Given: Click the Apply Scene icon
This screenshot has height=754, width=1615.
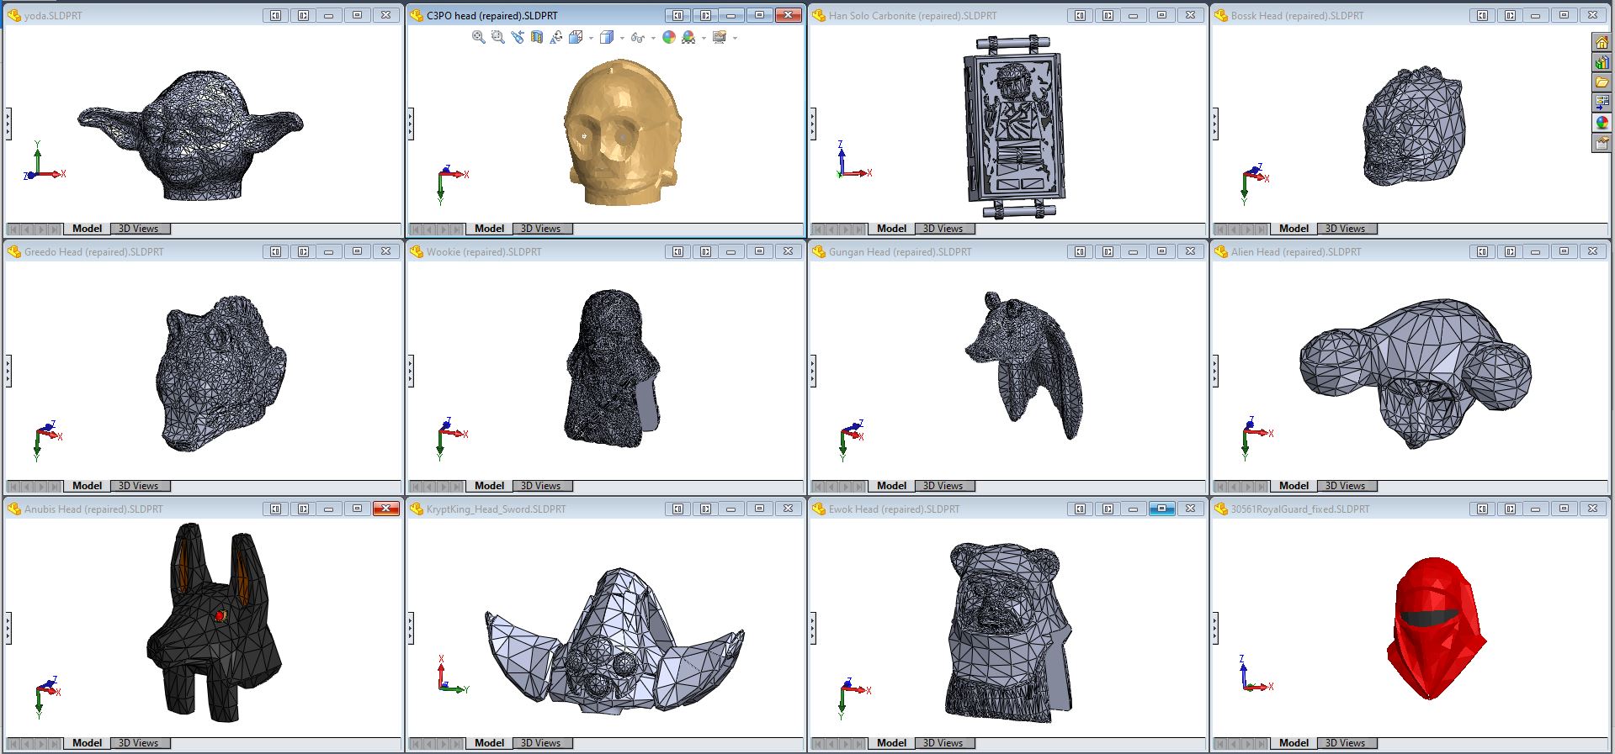Looking at the screenshot, I should pyautogui.click(x=688, y=37).
